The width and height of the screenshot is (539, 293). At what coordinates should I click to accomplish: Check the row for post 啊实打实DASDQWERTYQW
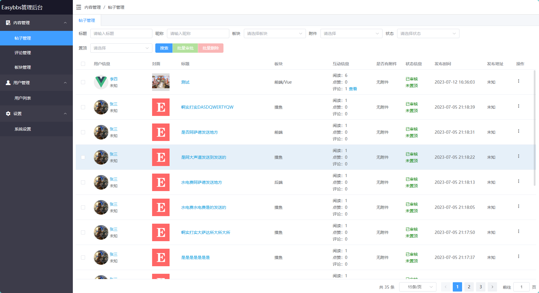tap(83, 107)
